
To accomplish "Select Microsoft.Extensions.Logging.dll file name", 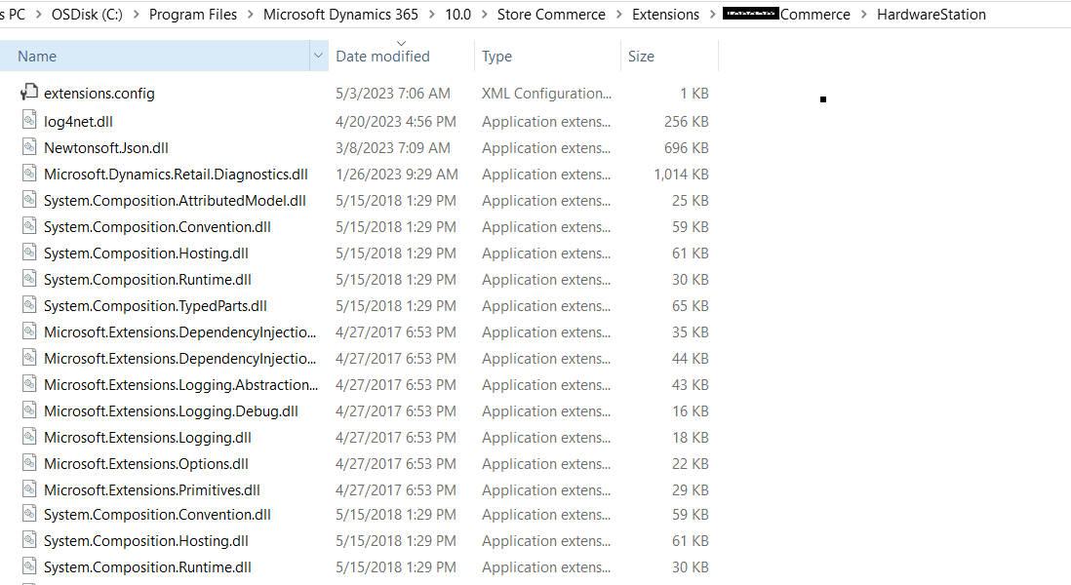I will coord(147,438).
